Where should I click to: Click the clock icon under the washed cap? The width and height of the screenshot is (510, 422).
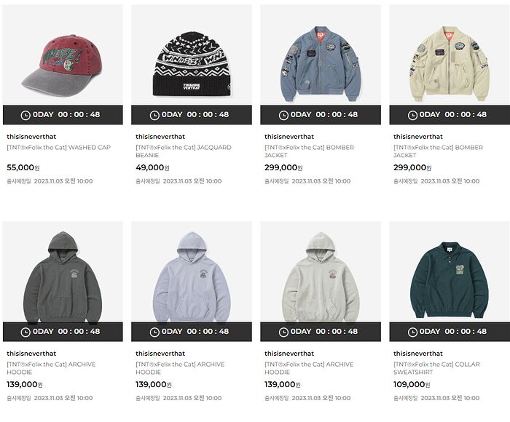pos(25,115)
